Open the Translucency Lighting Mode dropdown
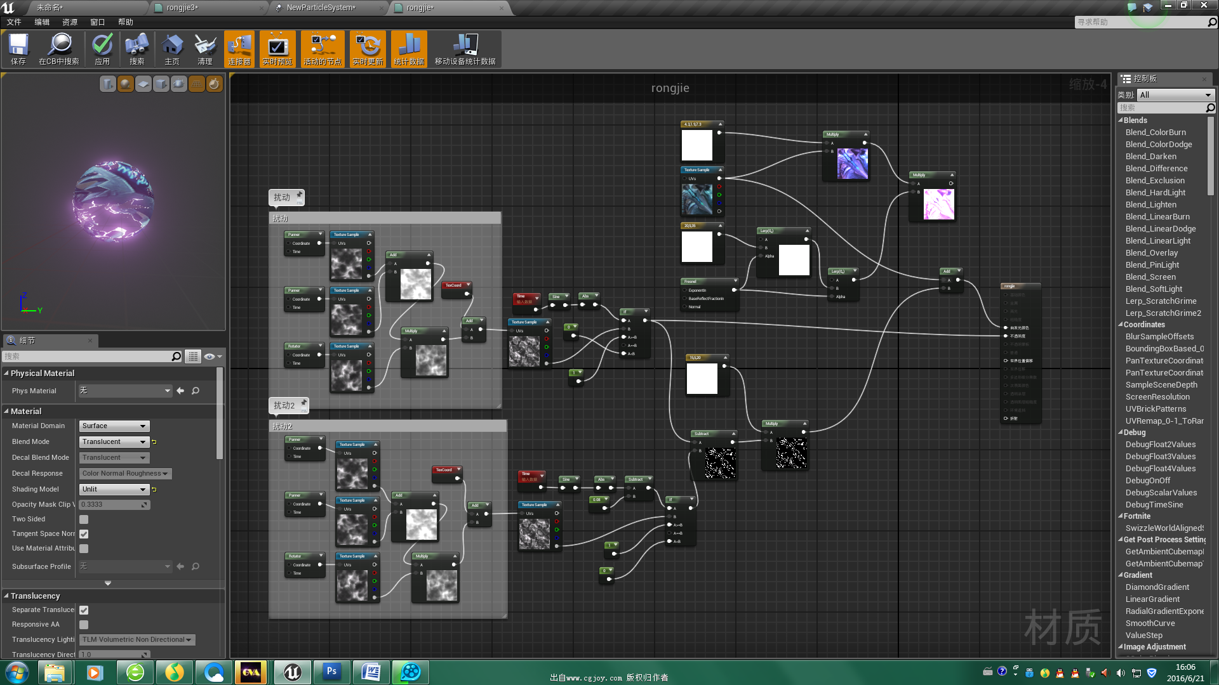 tap(137, 640)
